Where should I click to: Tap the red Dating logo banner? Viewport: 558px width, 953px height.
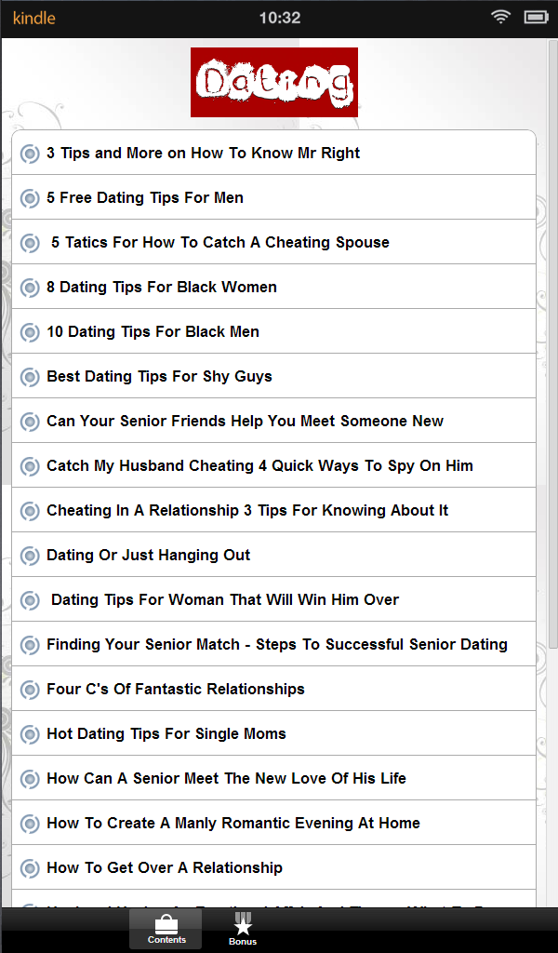[x=274, y=82]
